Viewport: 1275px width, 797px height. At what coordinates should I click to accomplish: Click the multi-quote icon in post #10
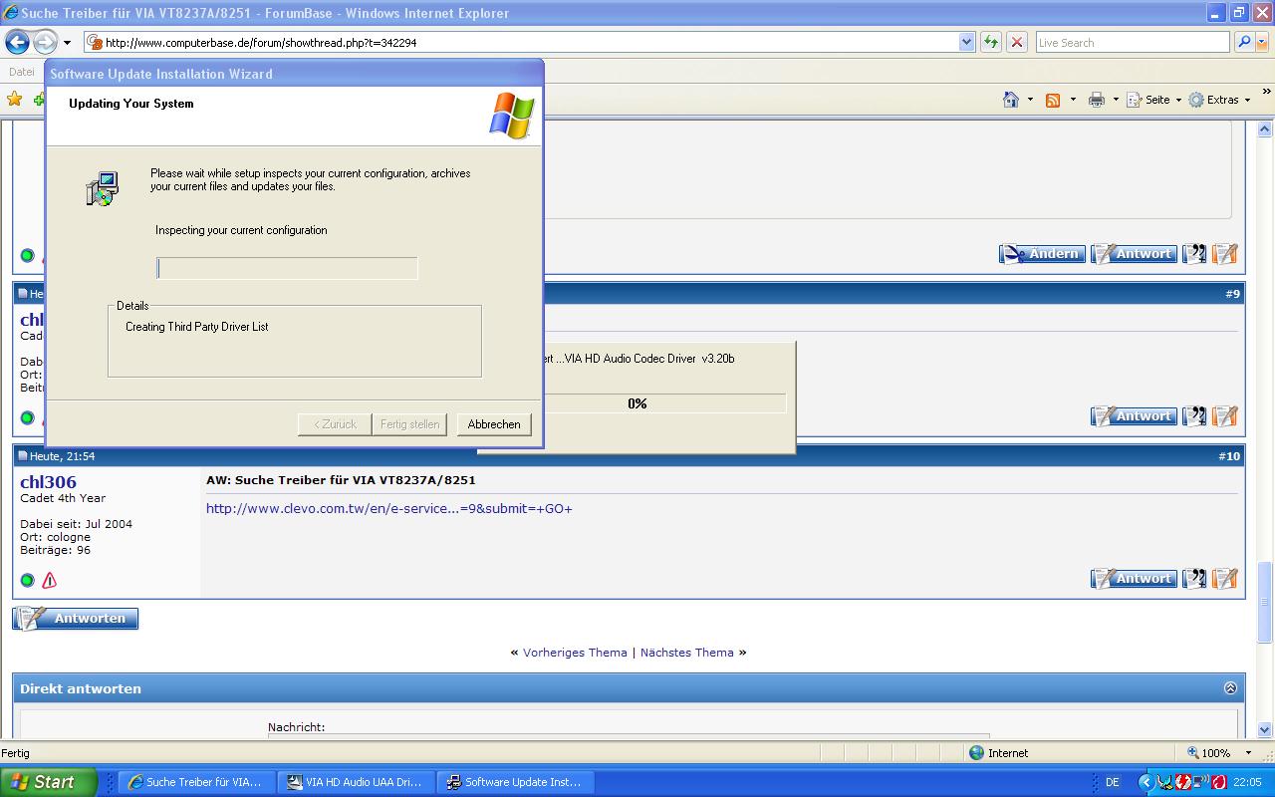tap(1194, 579)
